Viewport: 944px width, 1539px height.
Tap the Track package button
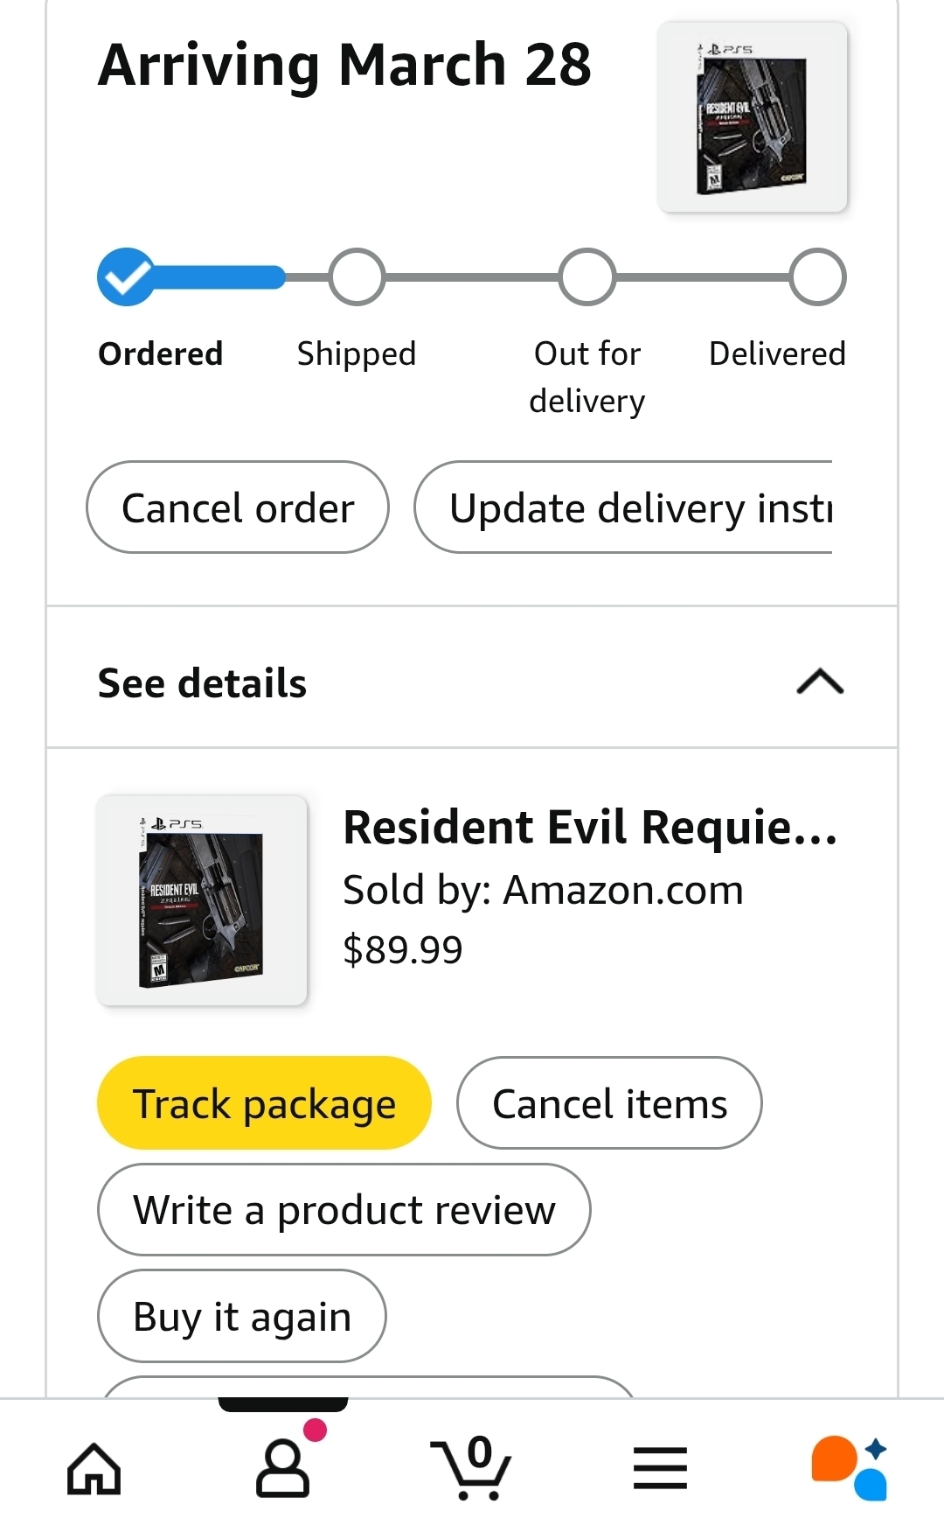(264, 1103)
